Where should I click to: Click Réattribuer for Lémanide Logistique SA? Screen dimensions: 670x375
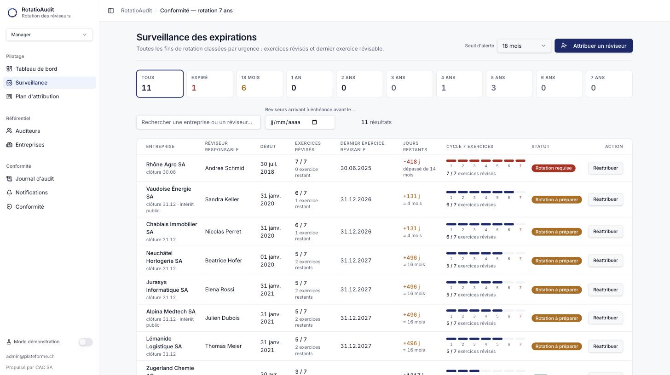(x=606, y=347)
